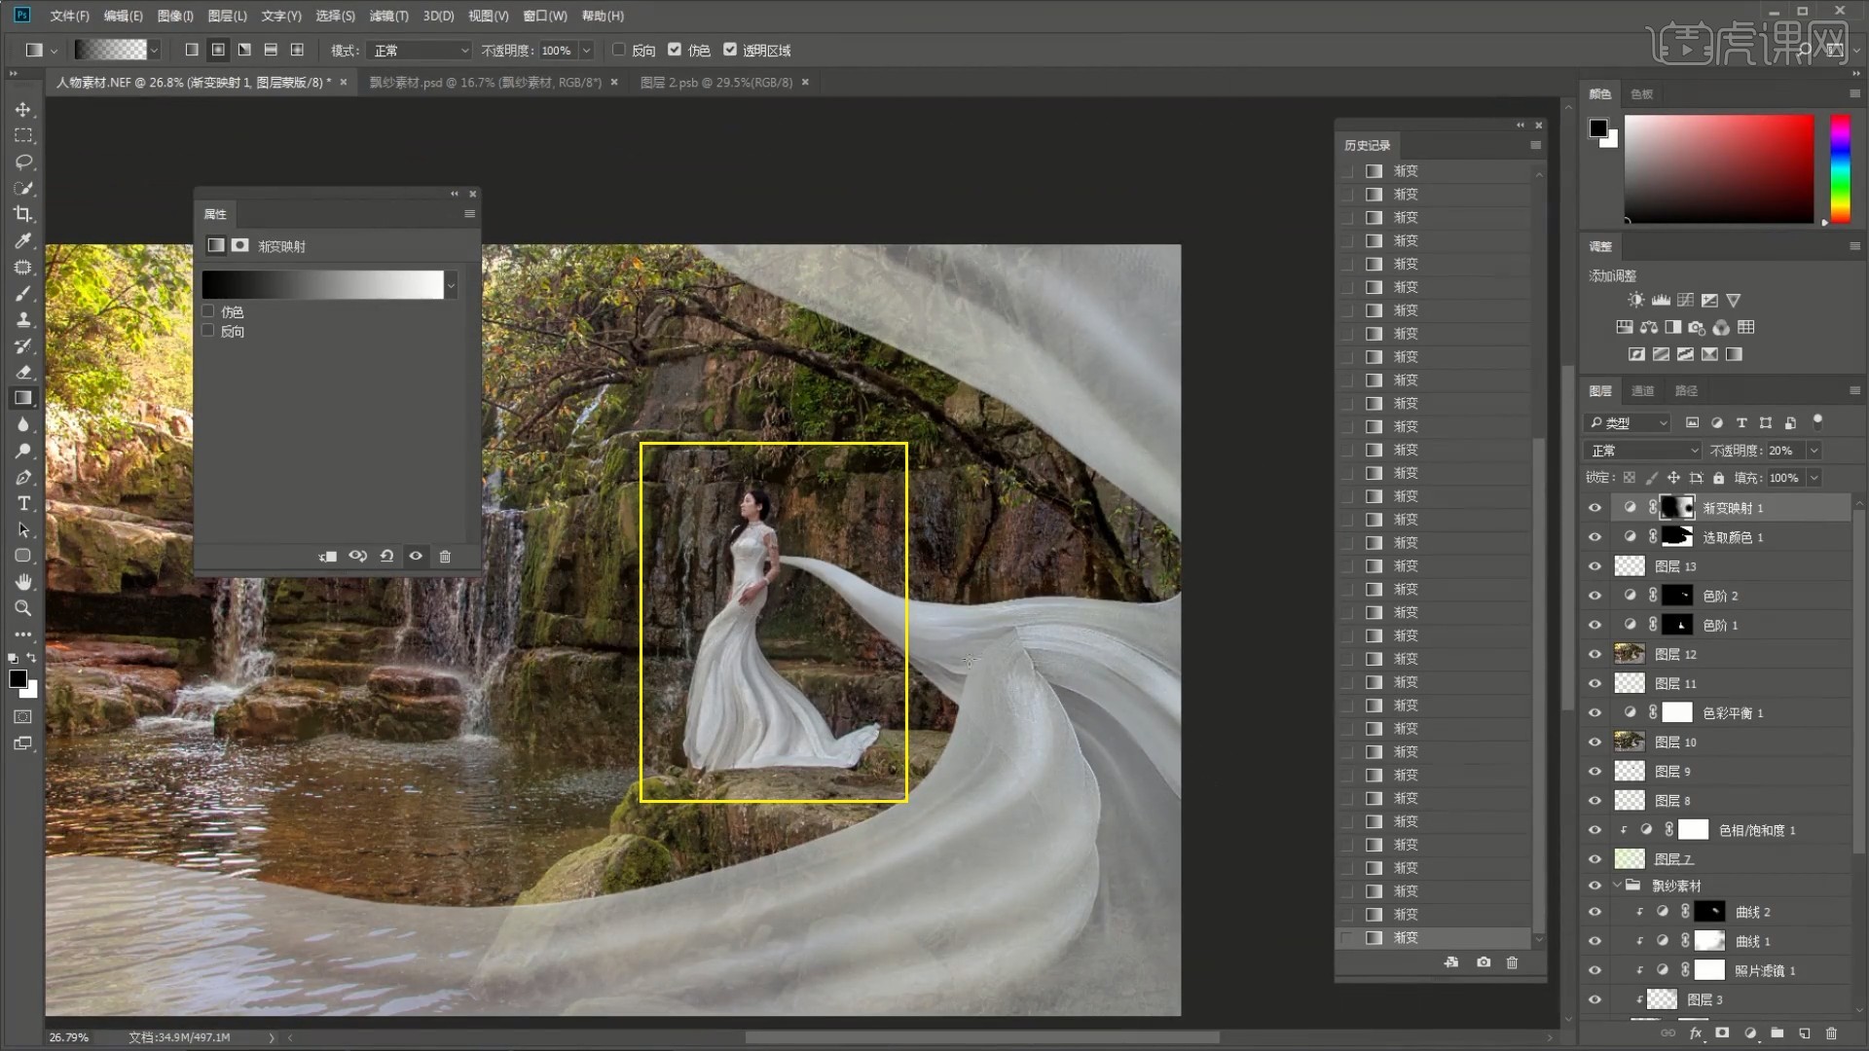Switch to the 飘纱素材.psd document tab

pos(485,83)
